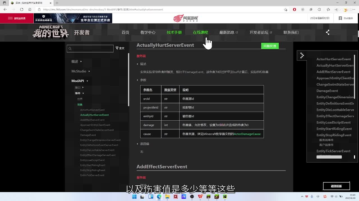Open 开发者论坛 in the navigation bar
The width and height of the screenshot is (359, 201).
tap(261, 32)
